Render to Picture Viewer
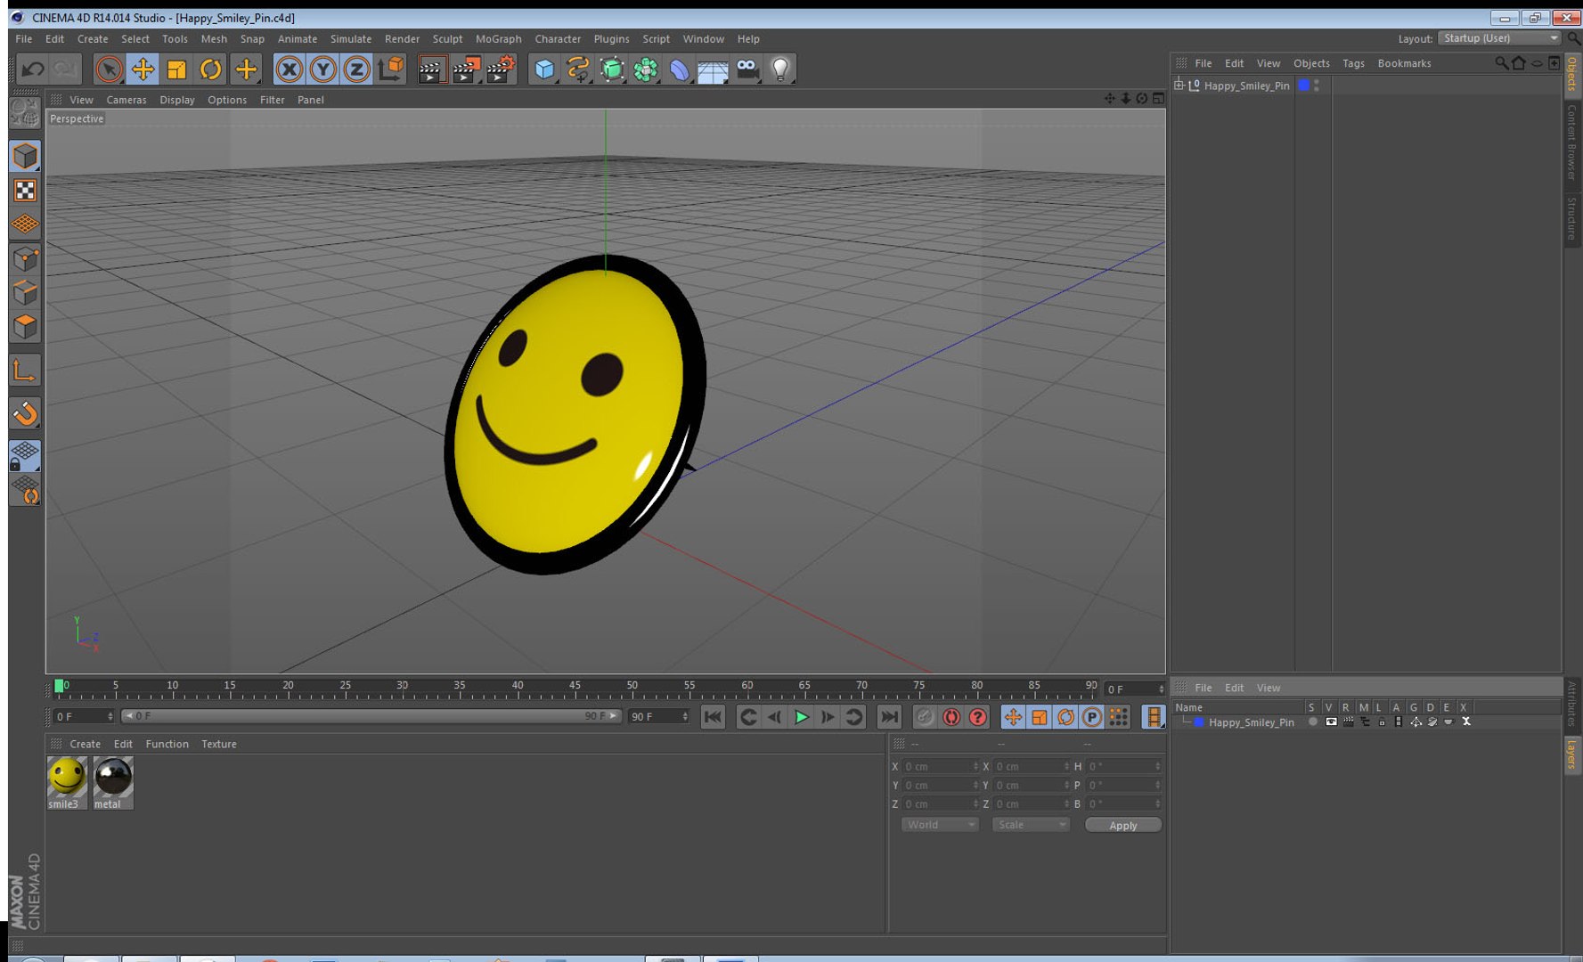 [x=466, y=69]
